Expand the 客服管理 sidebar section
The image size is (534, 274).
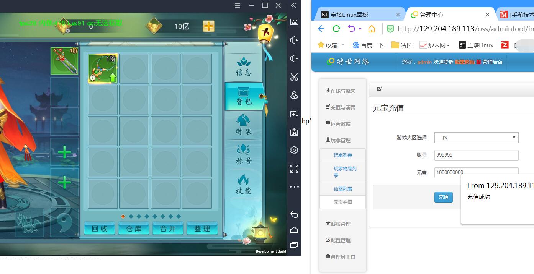point(338,224)
